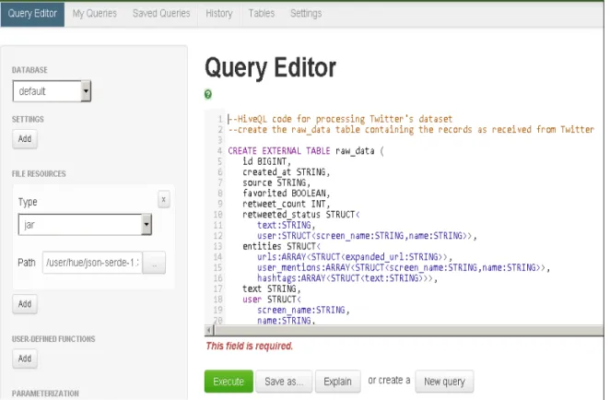Click the 'urls:ARRAY<STRUCT<expanded_url:STRING>>,' line
The height and width of the screenshot is (400, 610).
click(x=355, y=257)
